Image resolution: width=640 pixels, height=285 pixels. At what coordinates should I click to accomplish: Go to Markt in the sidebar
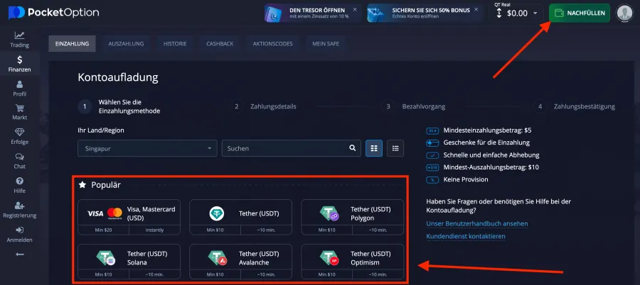19,108
